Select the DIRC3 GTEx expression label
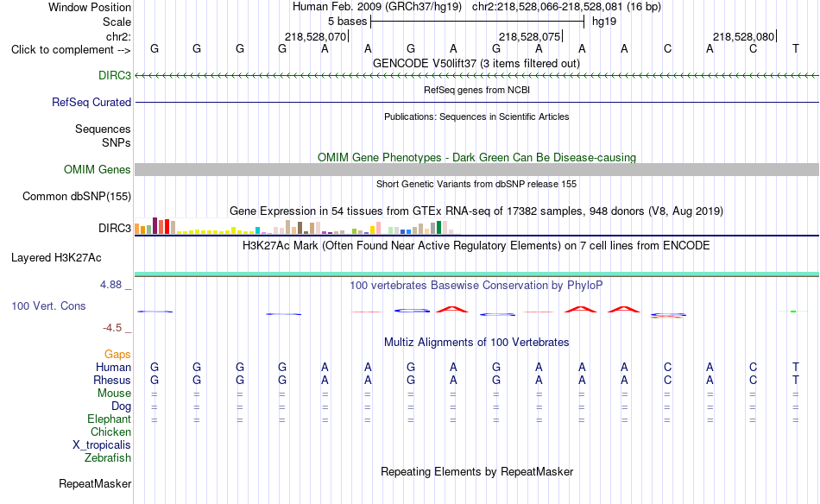The image size is (820, 504). pyautogui.click(x=115, y=228)
